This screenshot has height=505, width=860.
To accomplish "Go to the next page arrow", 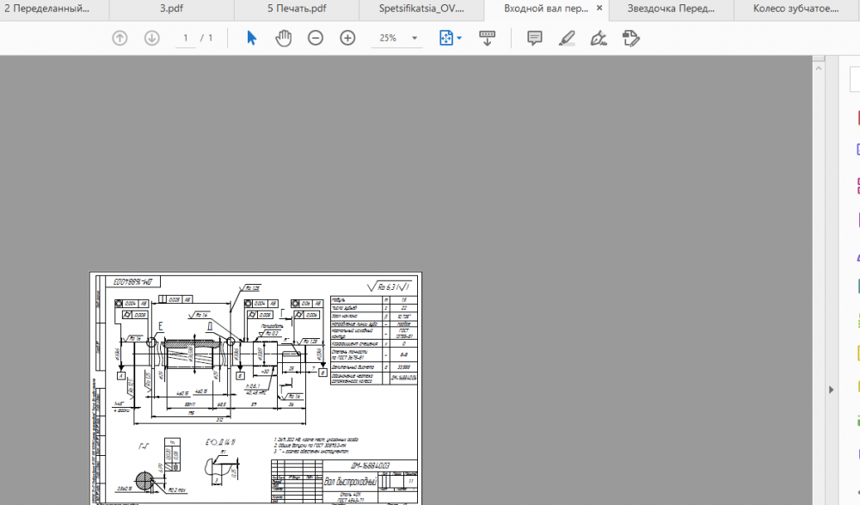I will click(x=152, y=38).
